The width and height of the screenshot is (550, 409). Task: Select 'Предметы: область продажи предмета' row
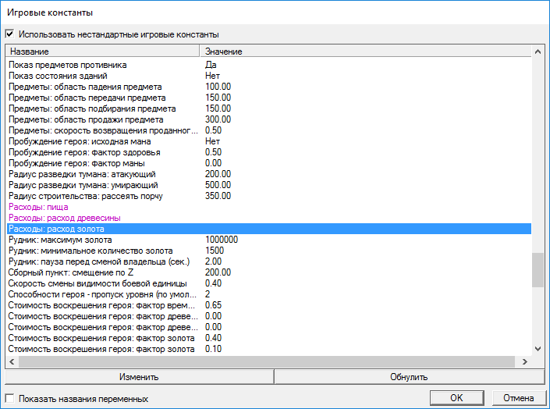coord(269,119)
